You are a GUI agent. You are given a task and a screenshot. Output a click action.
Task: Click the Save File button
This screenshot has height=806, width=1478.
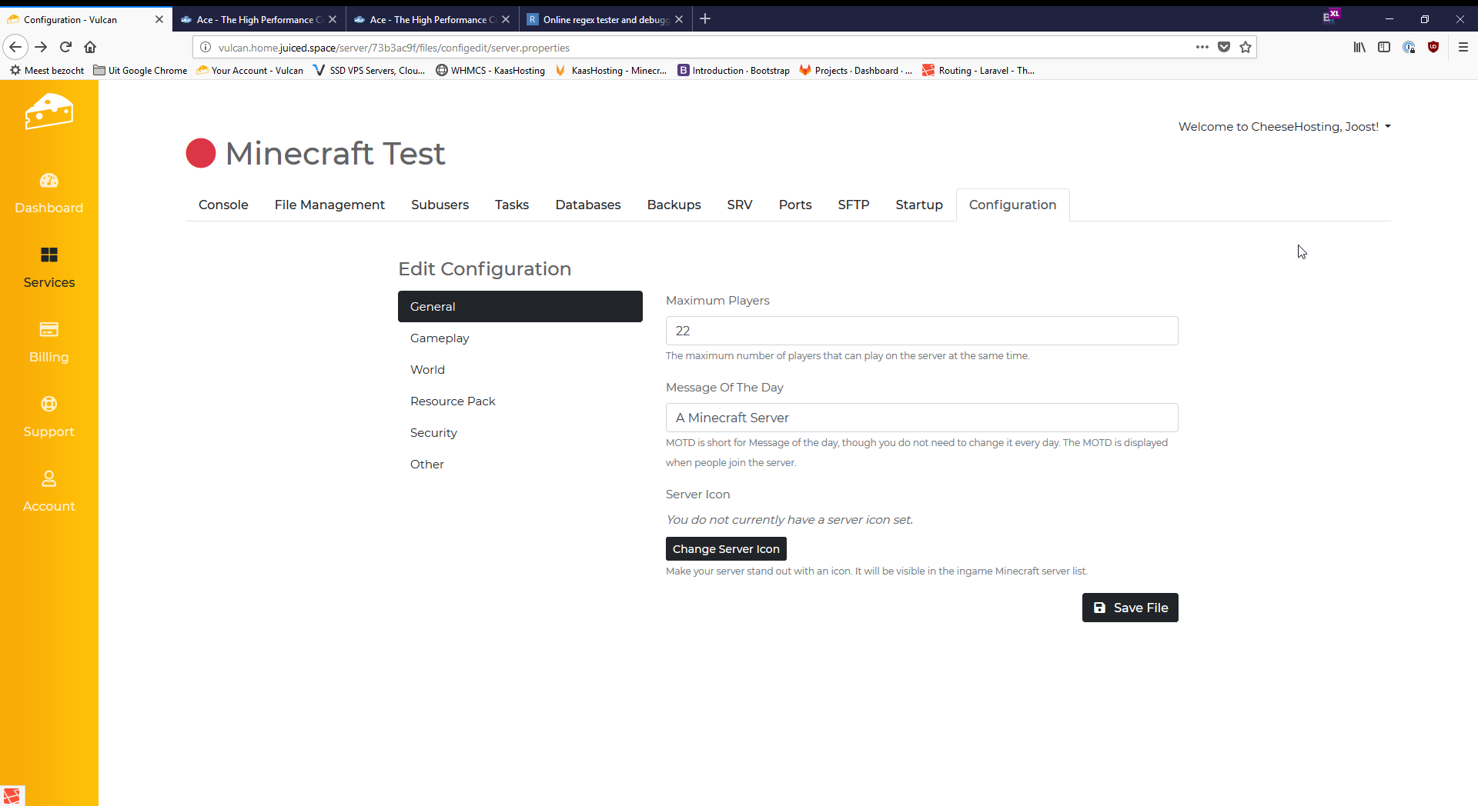[x=1129, y=608]
